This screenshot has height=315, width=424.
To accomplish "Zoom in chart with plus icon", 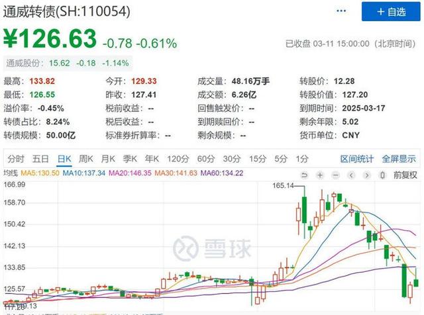I will 320,175.
